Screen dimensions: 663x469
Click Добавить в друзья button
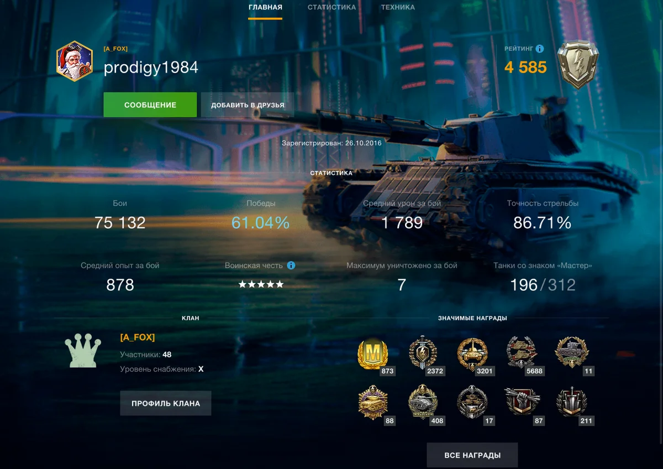pyautogui.click(x=248, y=105)
